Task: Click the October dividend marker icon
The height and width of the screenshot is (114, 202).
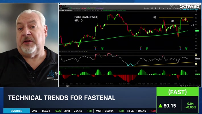Action: point(96,49)
